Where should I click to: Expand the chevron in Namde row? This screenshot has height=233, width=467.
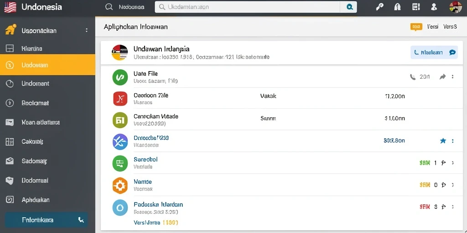(453, 185)
